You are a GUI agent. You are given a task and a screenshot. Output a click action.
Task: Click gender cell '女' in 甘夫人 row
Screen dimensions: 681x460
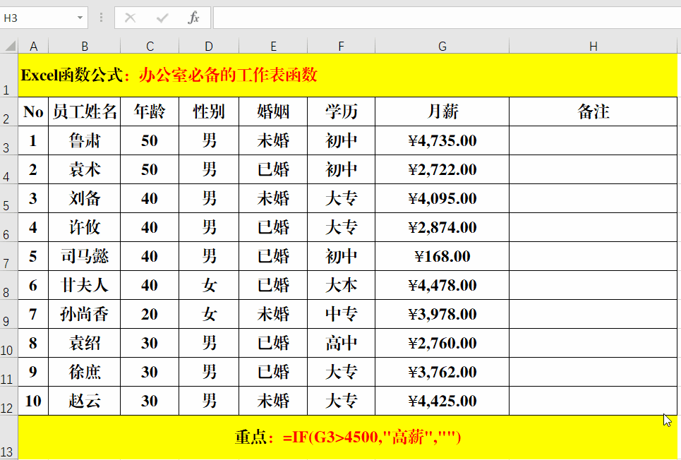pos(209,285)
